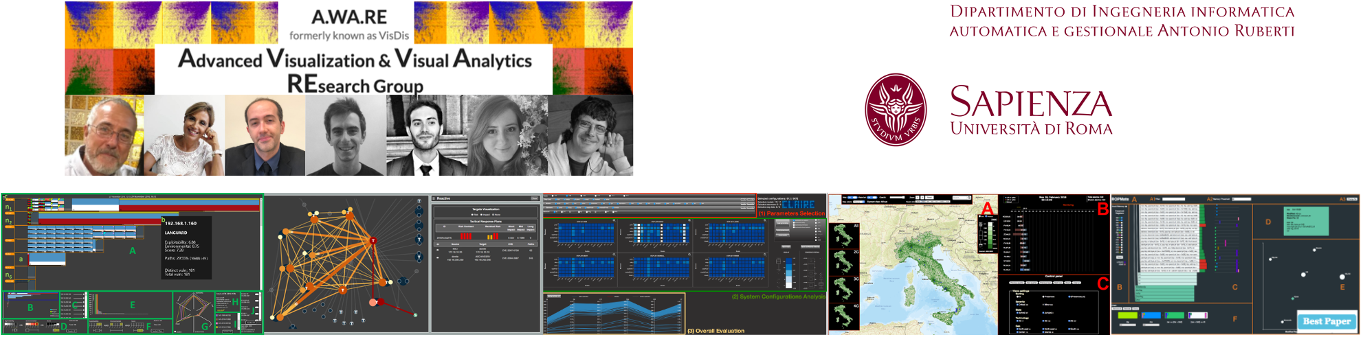This screenshot has height=337, width=1363.
Task: Pick the lime green swatch in ROPMate panel F
Action: 1127,316
